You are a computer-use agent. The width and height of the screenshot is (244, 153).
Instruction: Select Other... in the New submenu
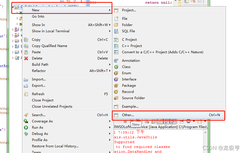click(169, 115)
